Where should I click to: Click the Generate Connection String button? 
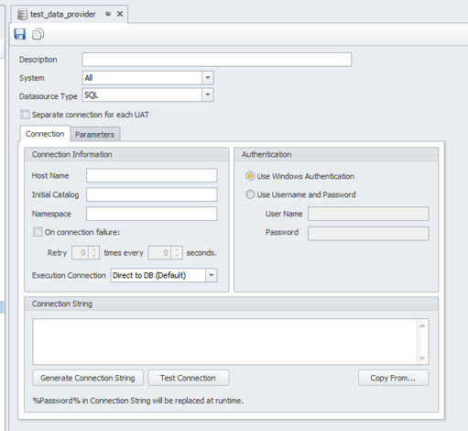tap(88, 378)
